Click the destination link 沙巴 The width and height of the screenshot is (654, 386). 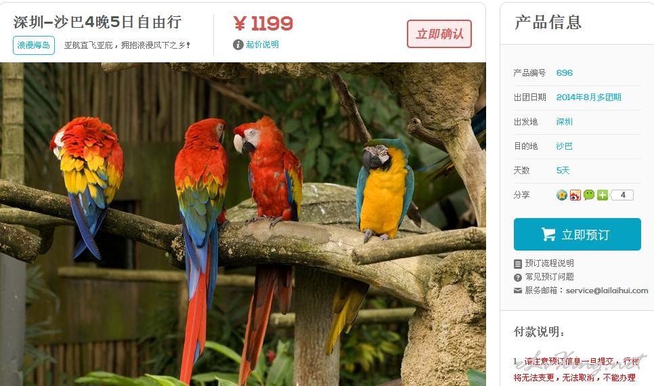click(x=564, y=146)
